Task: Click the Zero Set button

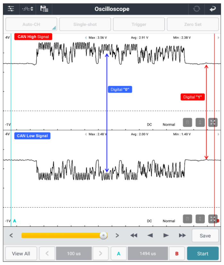Action: (193, 24)
